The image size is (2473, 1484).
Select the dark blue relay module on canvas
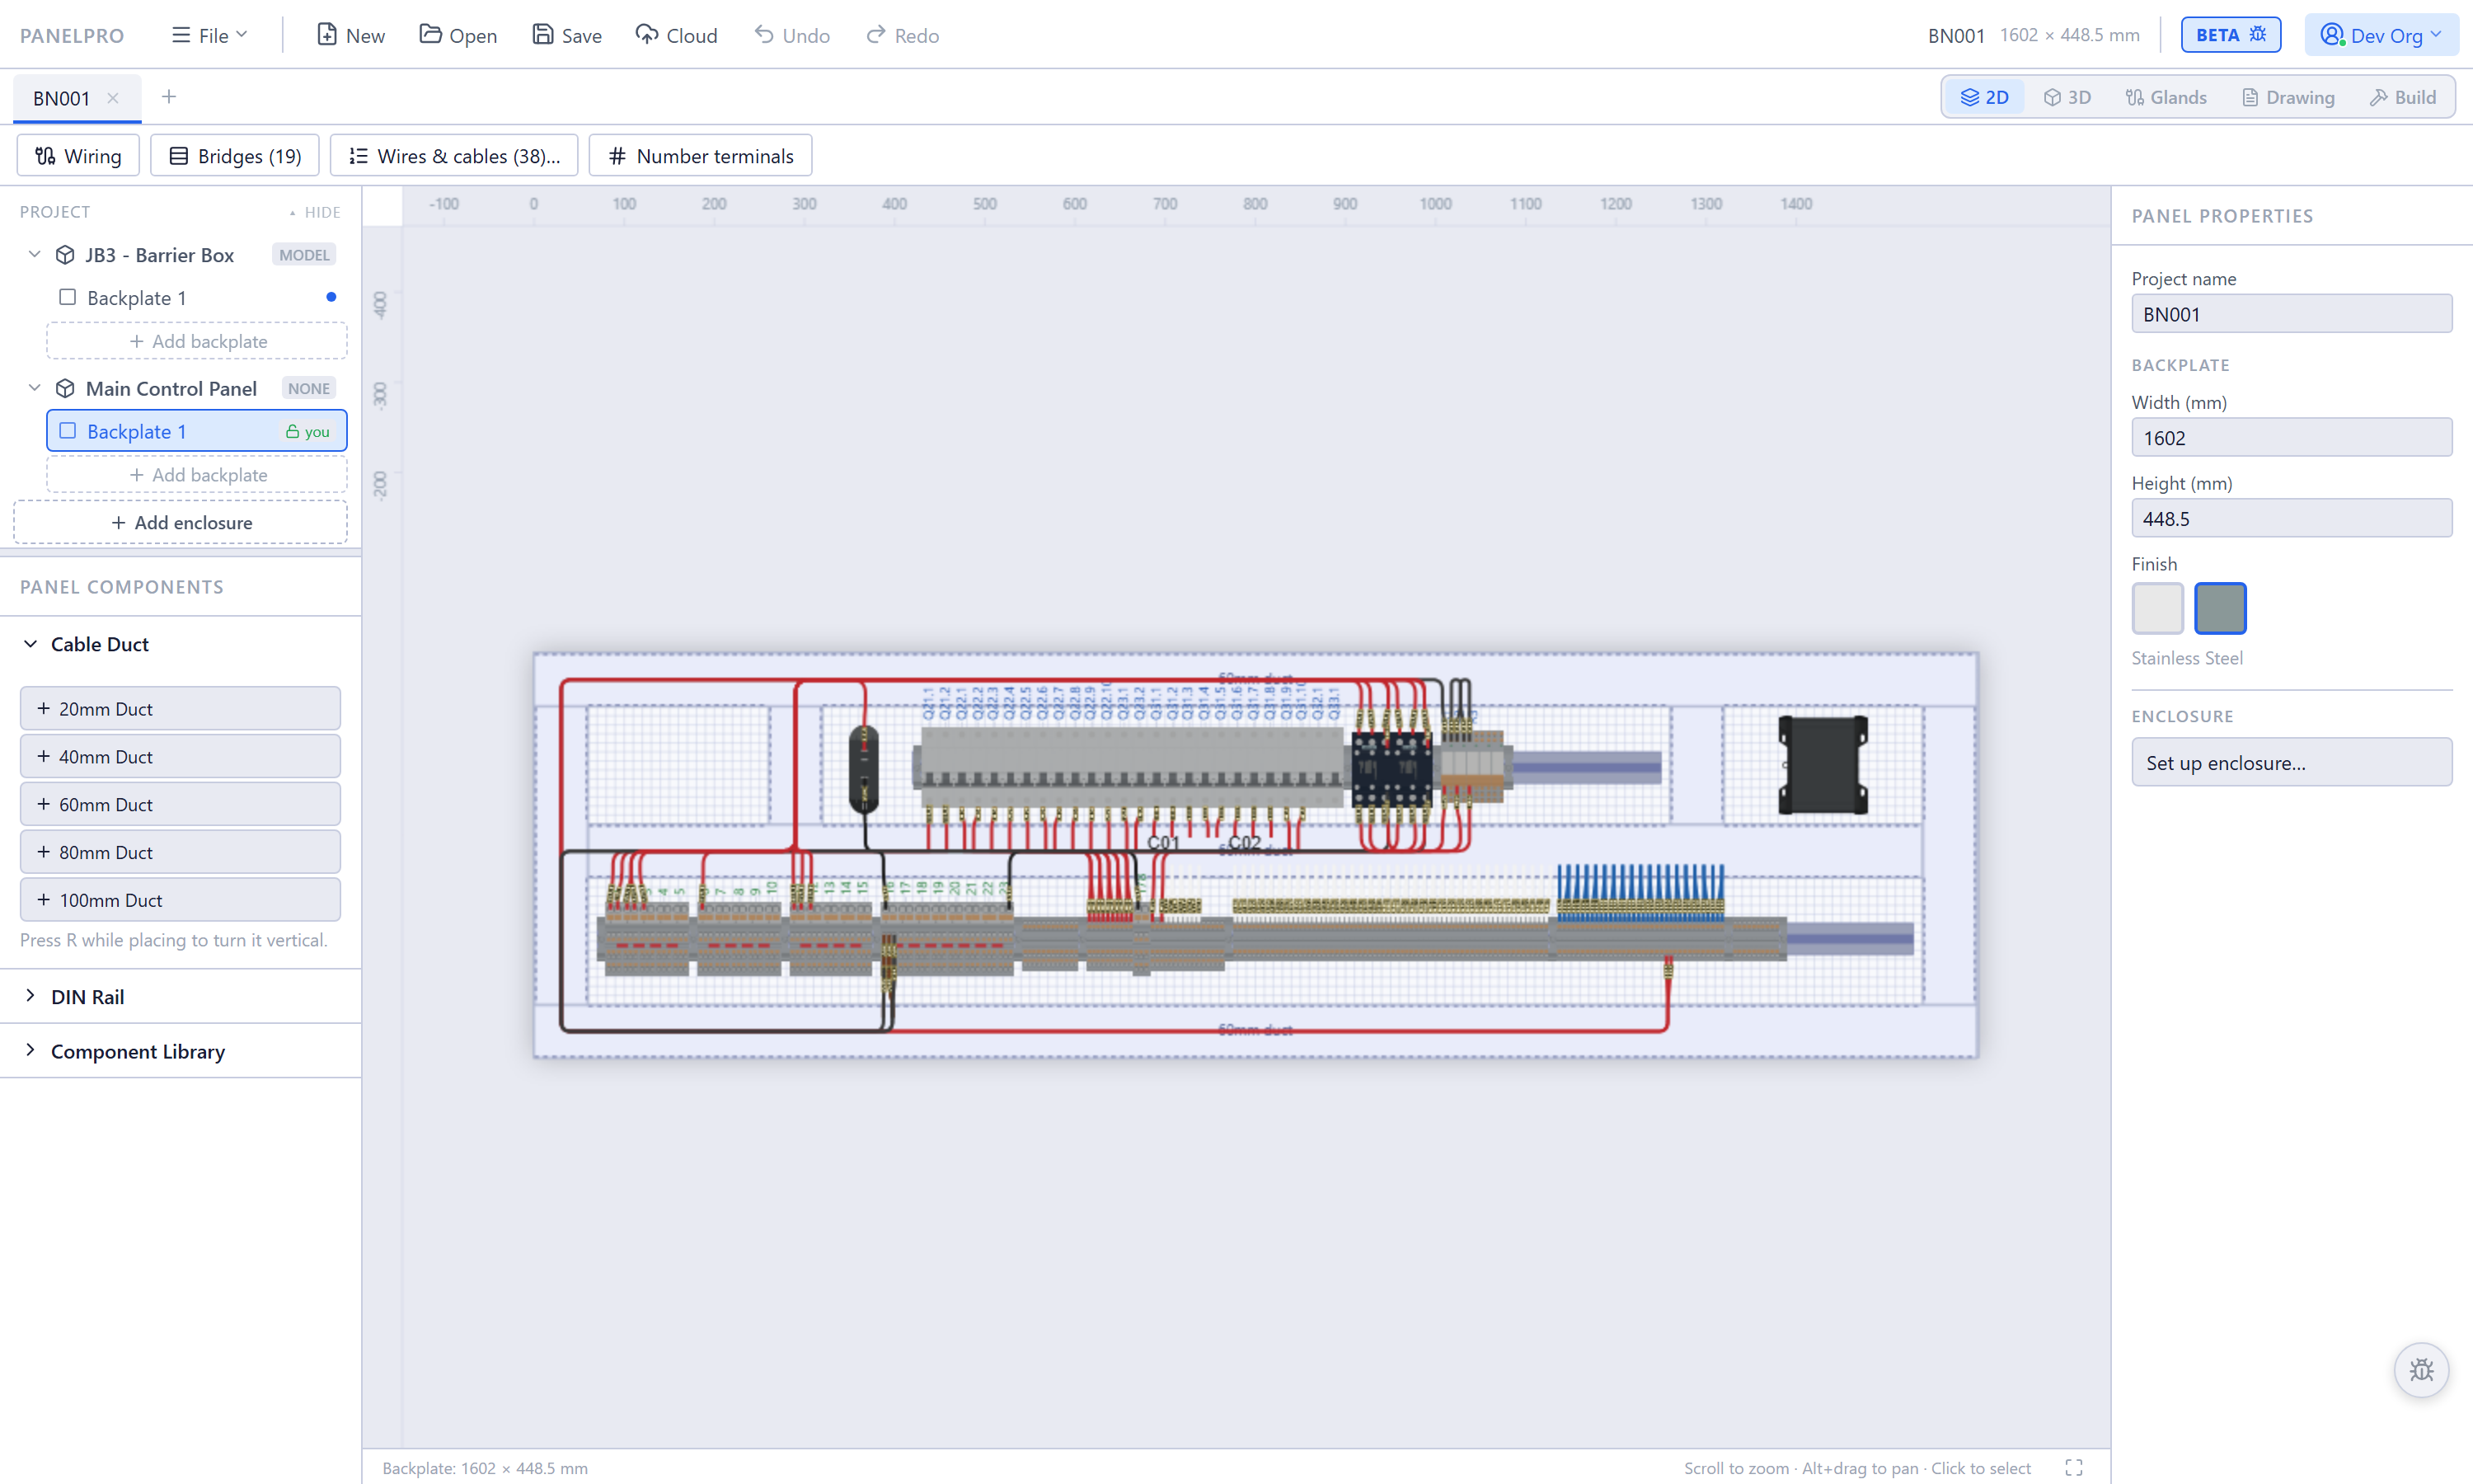click(1391, 768)
